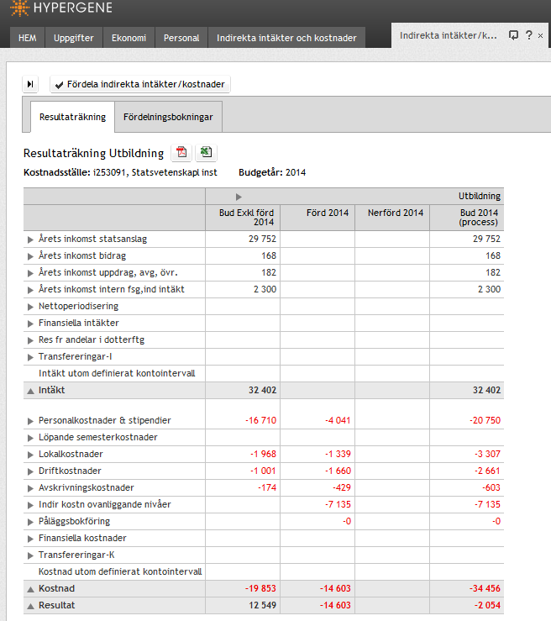Switch to the Resultaträkning tab
The height and width of the screenshot is (621, 551).
(x=72, y=117)
